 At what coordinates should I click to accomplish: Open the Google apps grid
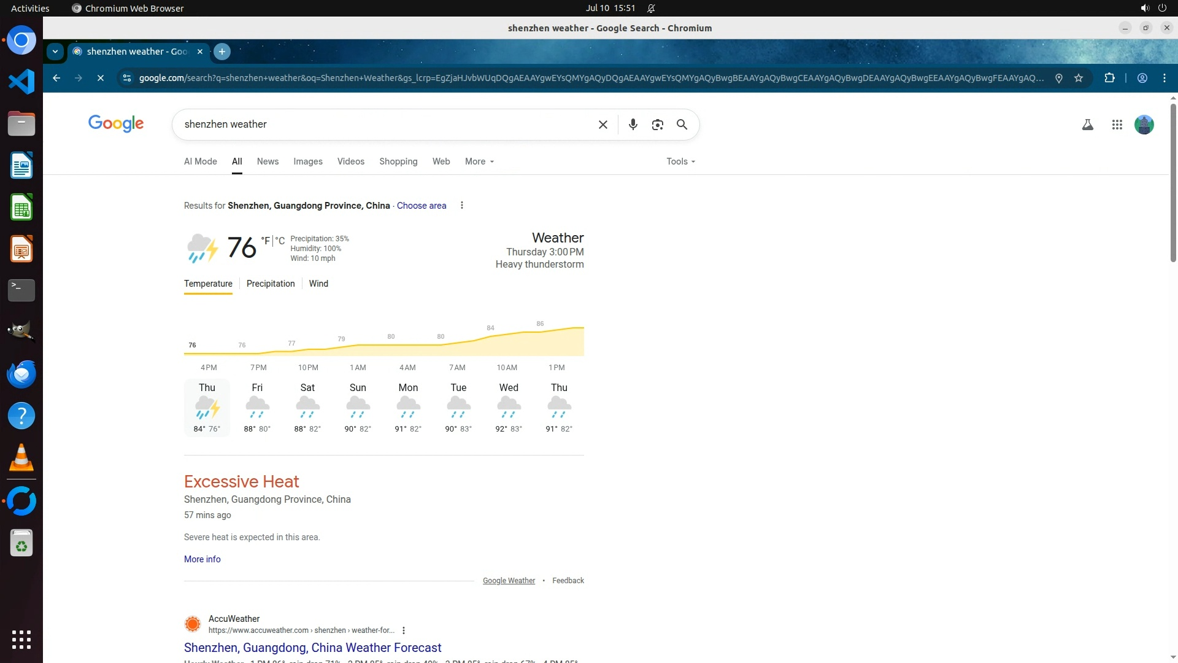tap(1117, 125)
